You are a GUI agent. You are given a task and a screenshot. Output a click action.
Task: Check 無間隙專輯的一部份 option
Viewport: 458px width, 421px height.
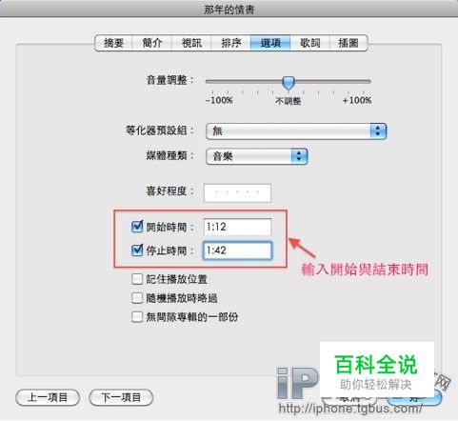point(137,316)
